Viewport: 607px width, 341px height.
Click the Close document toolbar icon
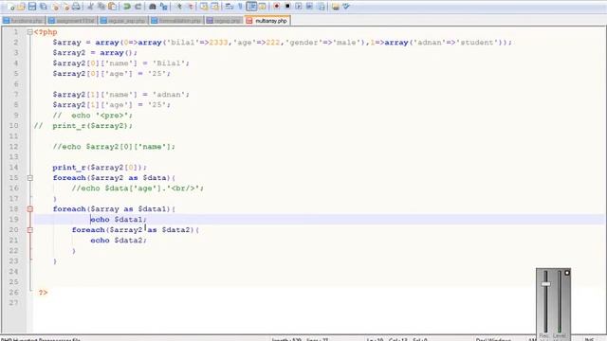click(55, 7)
